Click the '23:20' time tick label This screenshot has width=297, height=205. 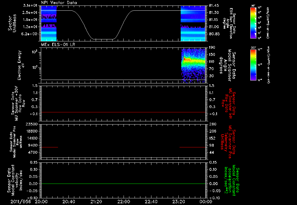(x=178, y=202)
